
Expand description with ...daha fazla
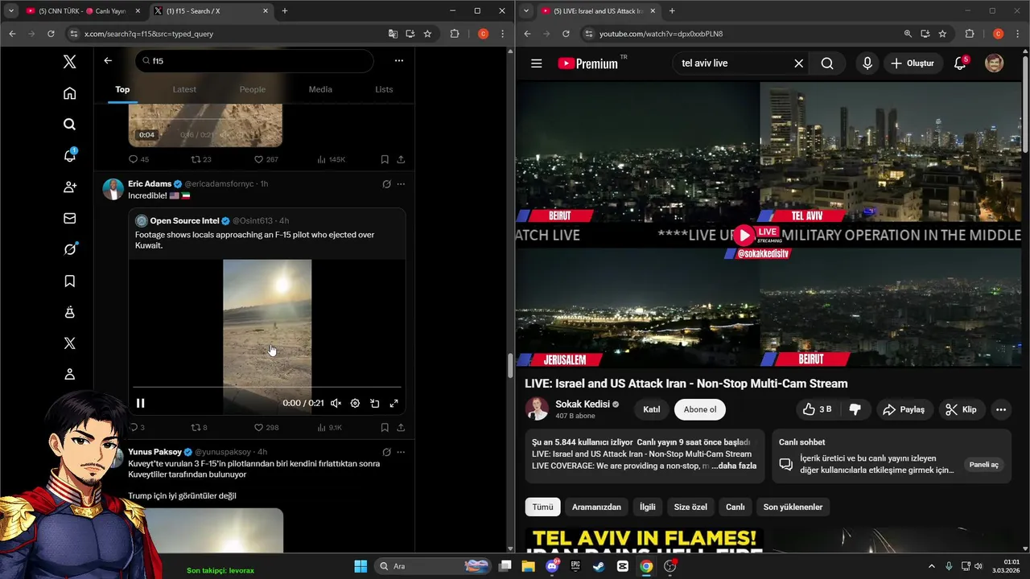coord(734,466)
